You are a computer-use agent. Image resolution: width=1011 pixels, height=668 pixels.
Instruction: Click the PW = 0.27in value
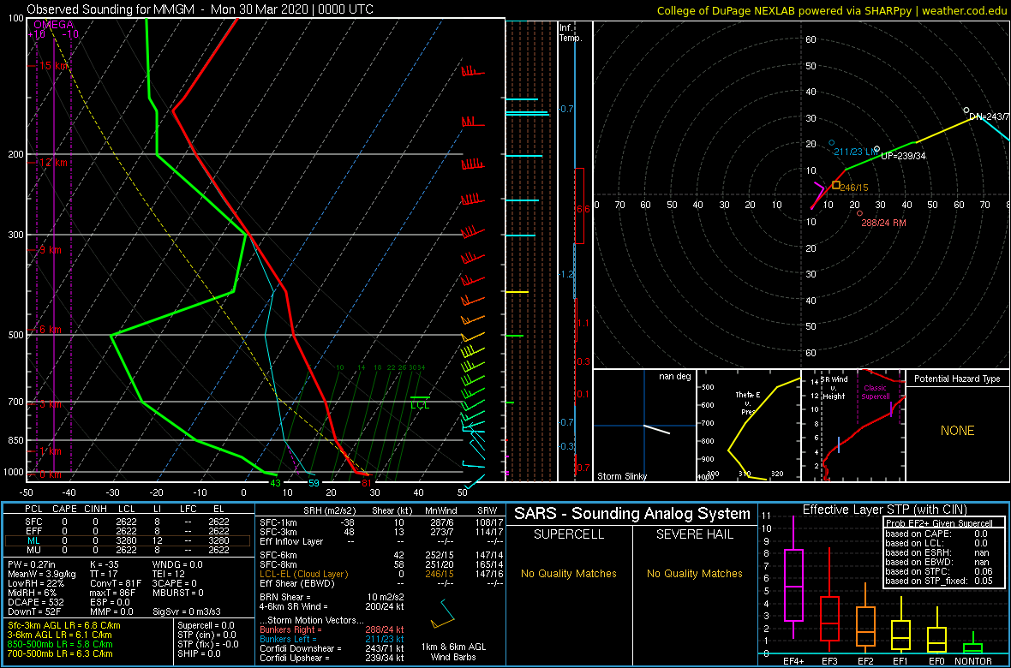pos(31,564)
